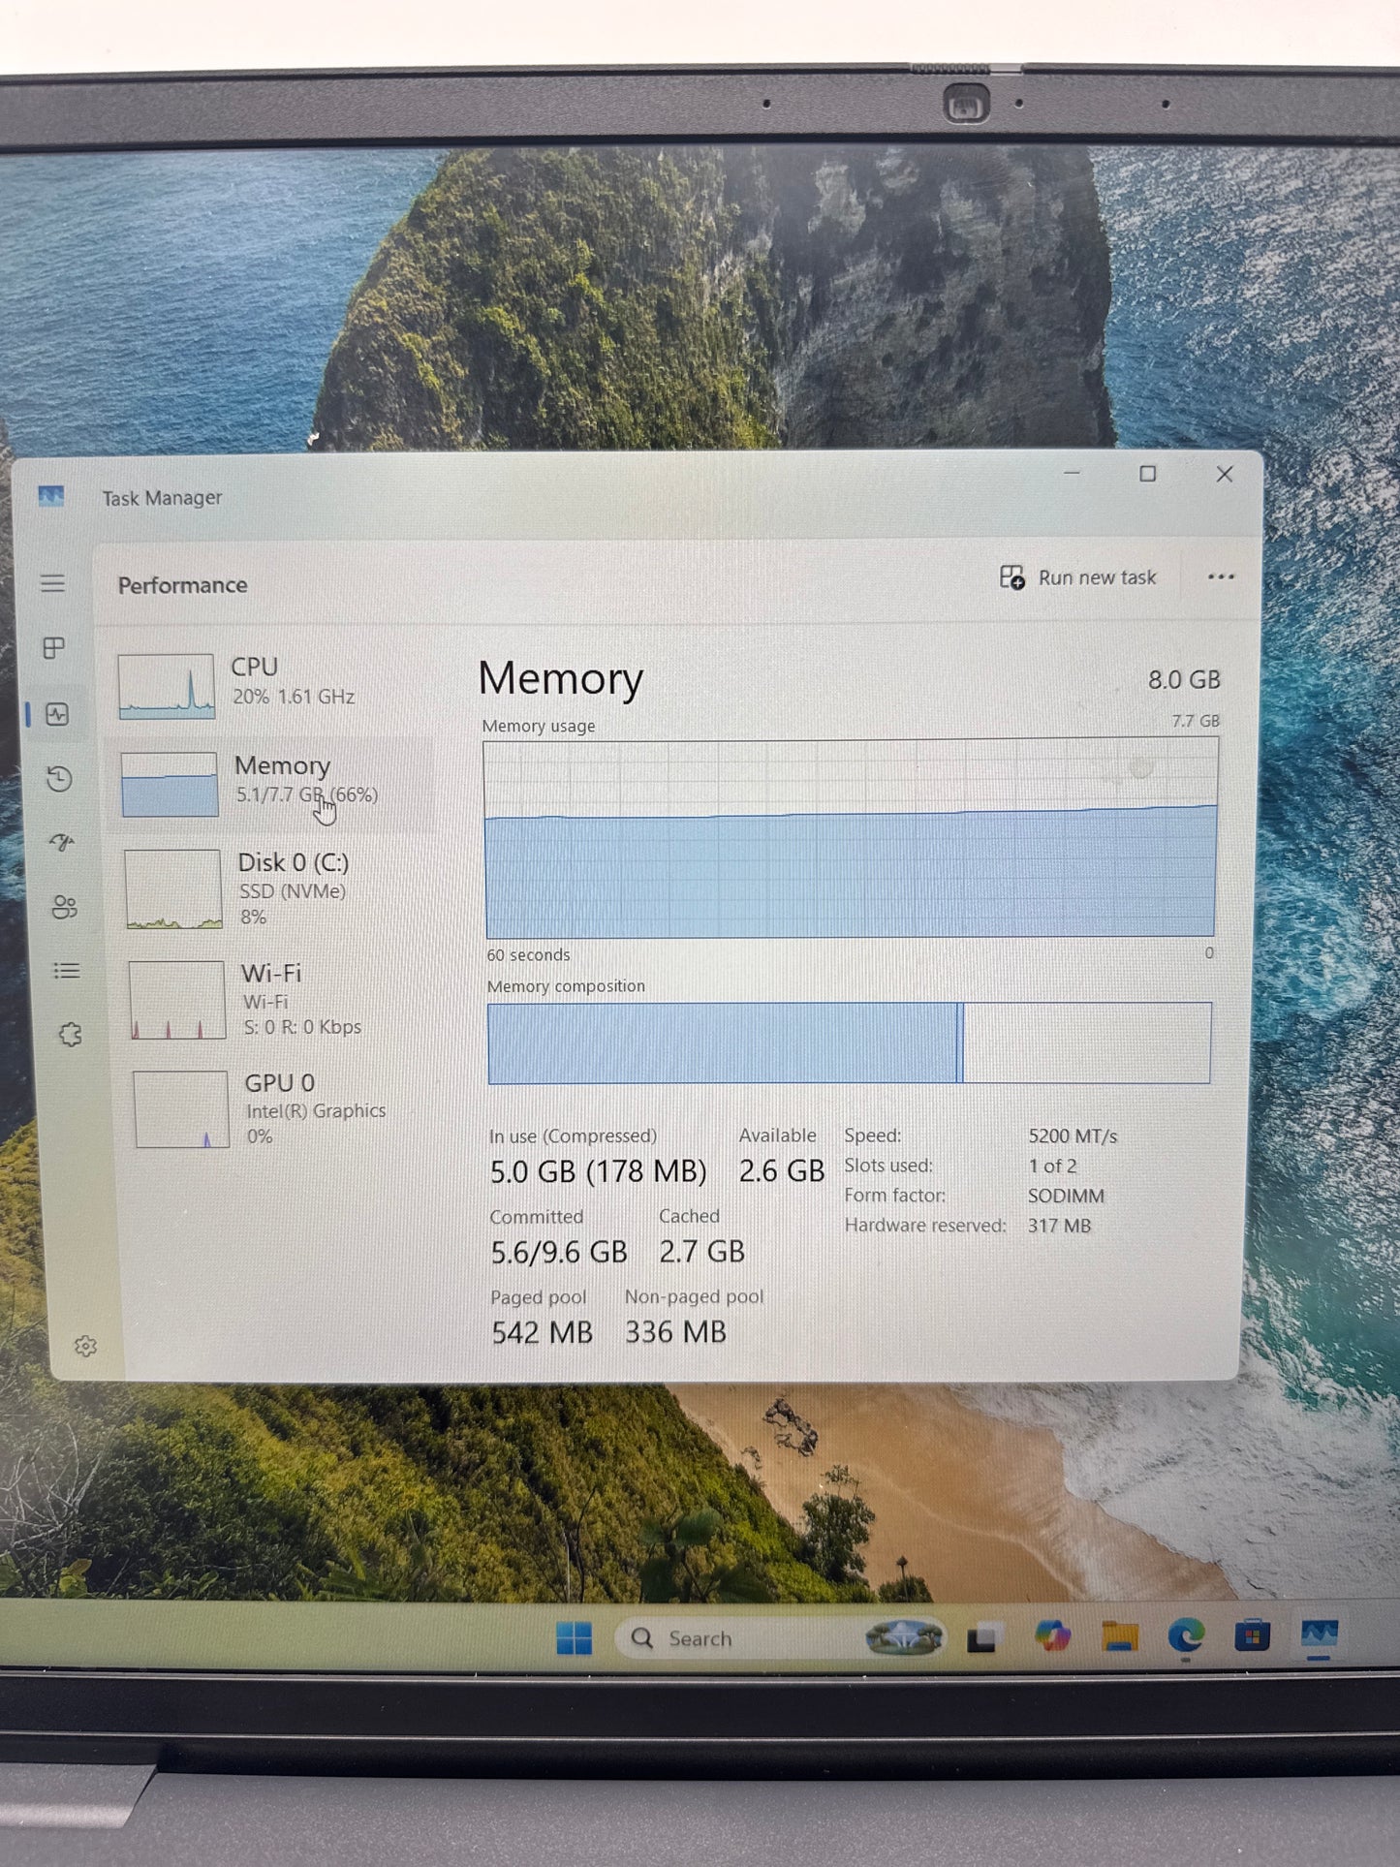1400x1867 pixels.
Task: Click the '5200 MT/s' speed value
Action: tap(1073, 1136)
